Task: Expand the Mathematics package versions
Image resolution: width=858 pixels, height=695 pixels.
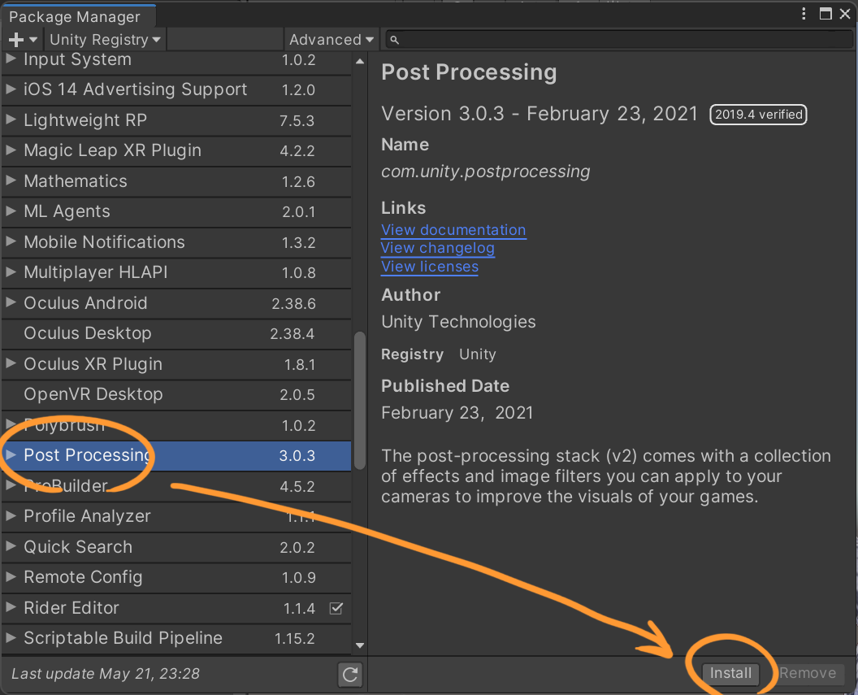Action: 11,180
